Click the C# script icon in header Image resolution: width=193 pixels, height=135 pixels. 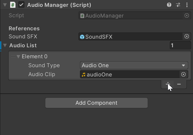click(x=13, y=5)
